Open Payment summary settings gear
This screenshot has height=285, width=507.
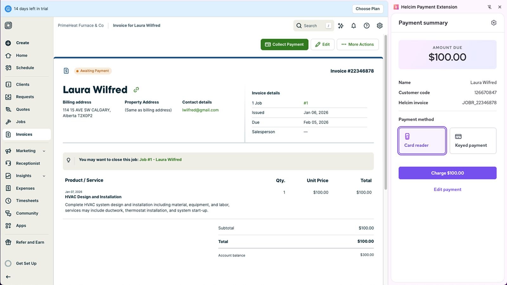click(x=494, y=23)
